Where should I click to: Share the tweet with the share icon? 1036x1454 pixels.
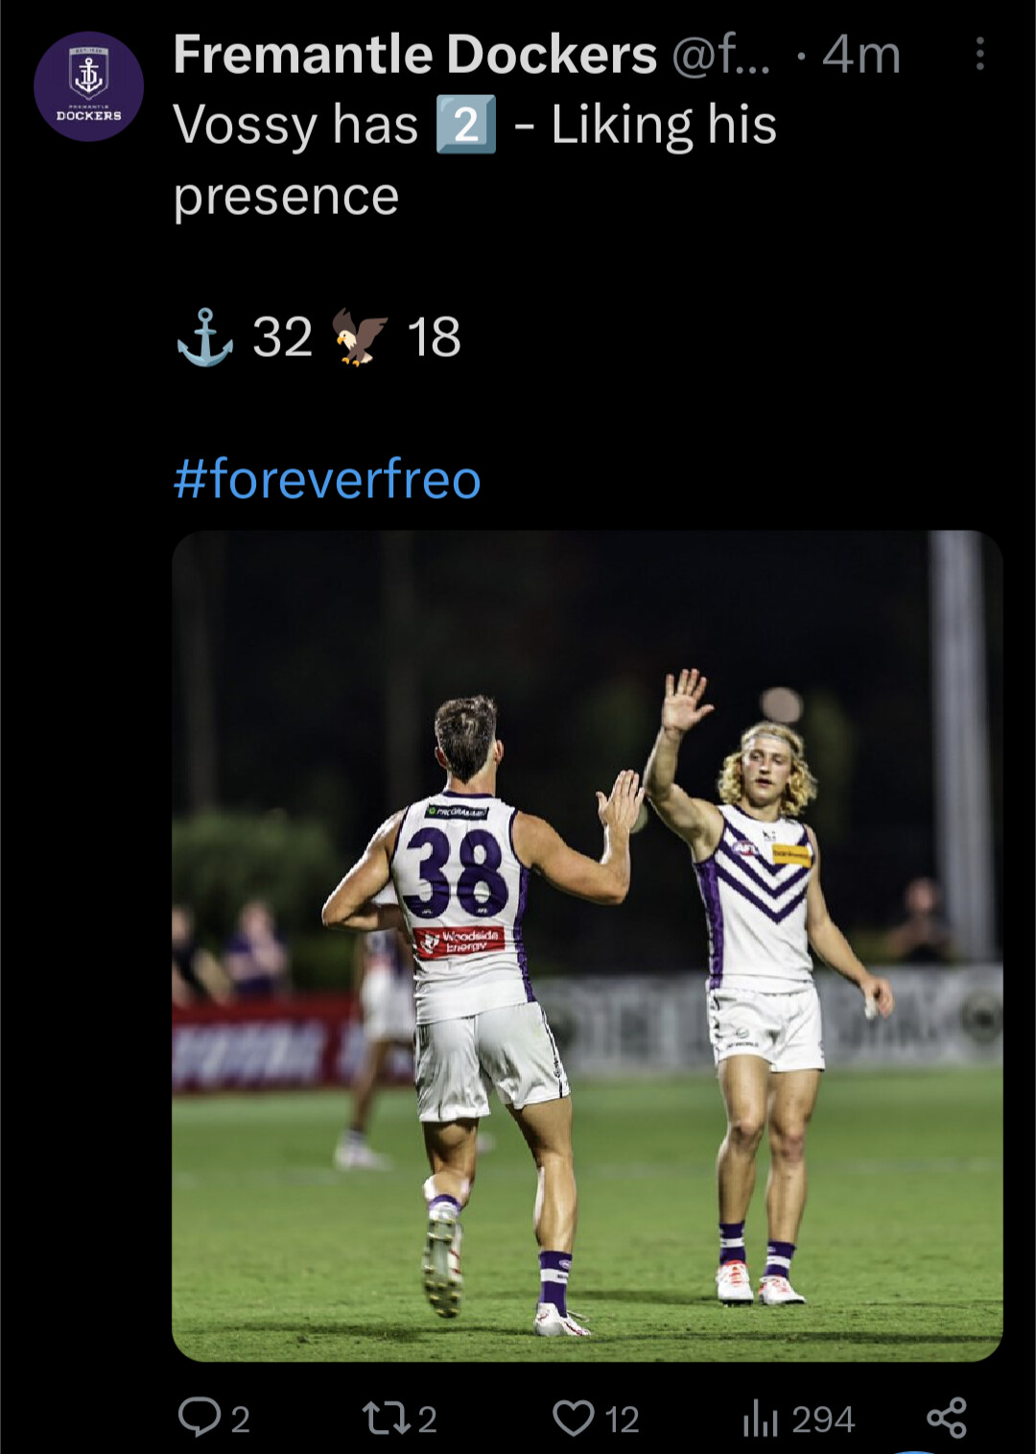point(947,1418)
